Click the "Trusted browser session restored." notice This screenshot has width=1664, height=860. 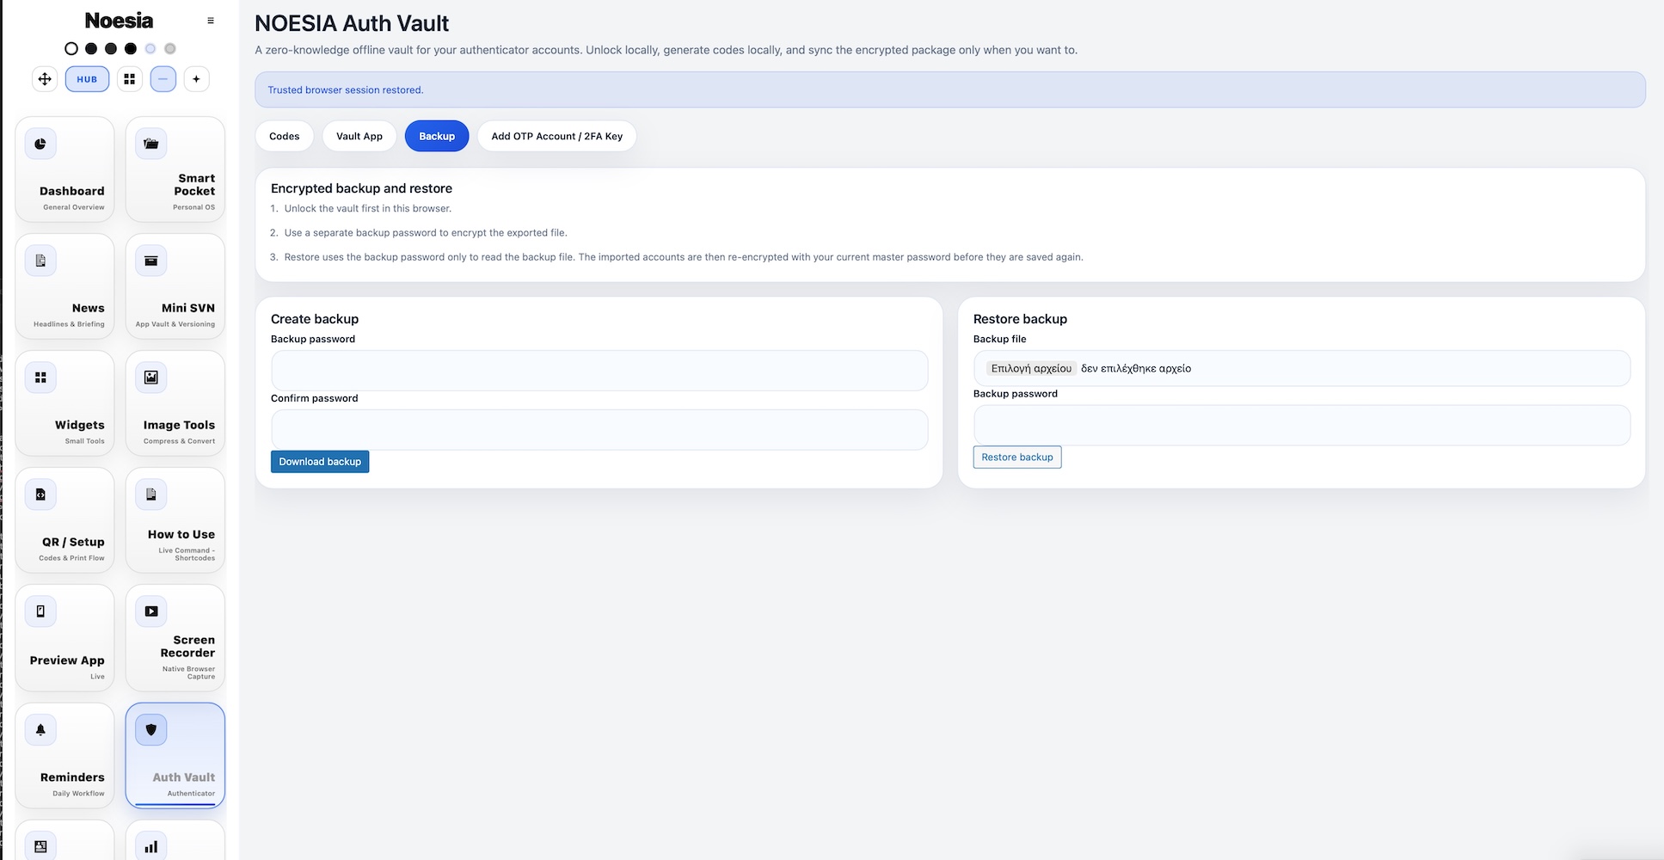coord(346,89)
